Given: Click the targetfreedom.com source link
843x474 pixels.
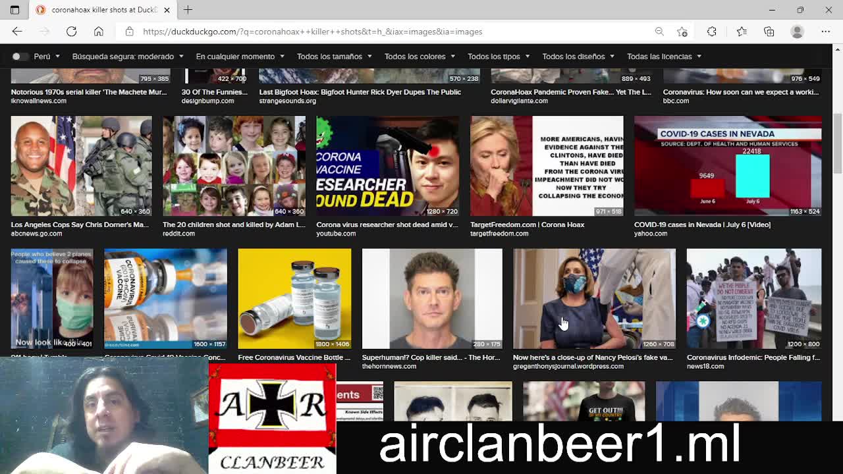Looking at the screenshot, I should (499, 234).
